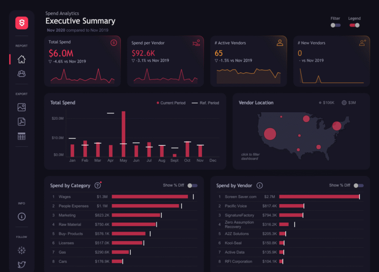The width and height of the screenshot is (379, 272).
Task: Click the $2.7M bar for Screen Saver.com
Action: (x=319, y=197)
